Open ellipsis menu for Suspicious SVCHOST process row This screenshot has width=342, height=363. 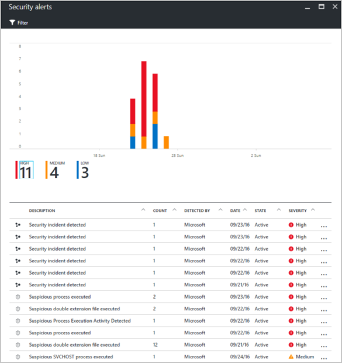click(324, 358)
